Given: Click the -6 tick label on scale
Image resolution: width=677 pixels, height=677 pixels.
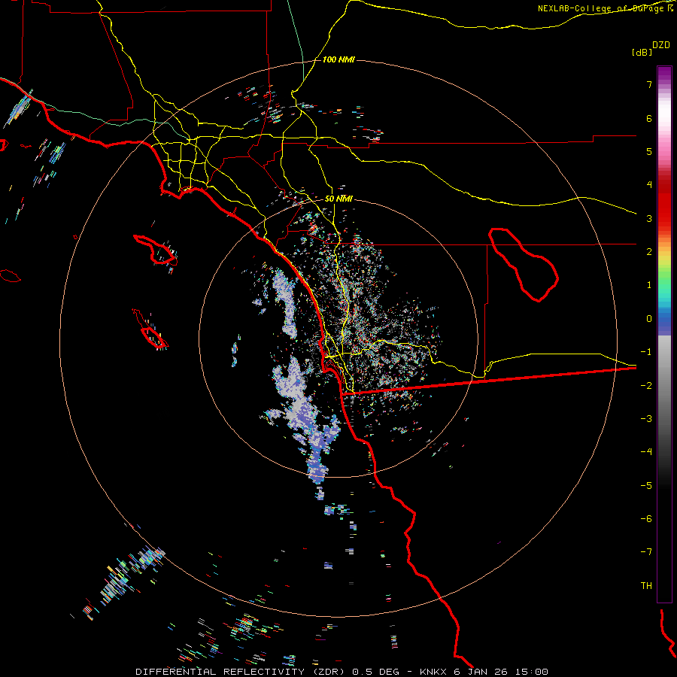Looking at the screenshot, I should (646, 519).
